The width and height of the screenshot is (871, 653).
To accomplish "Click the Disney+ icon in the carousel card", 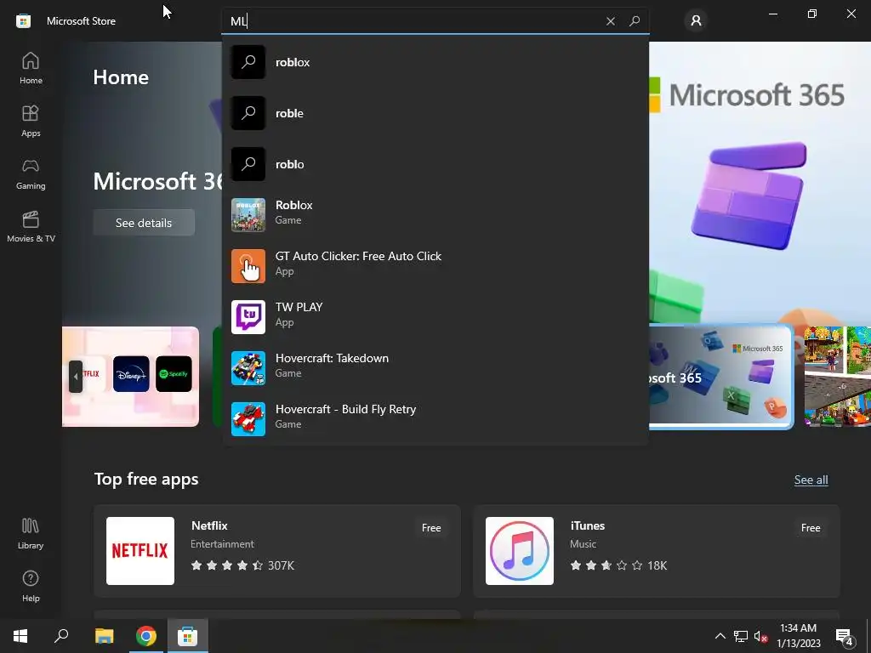I will point(131,374).
